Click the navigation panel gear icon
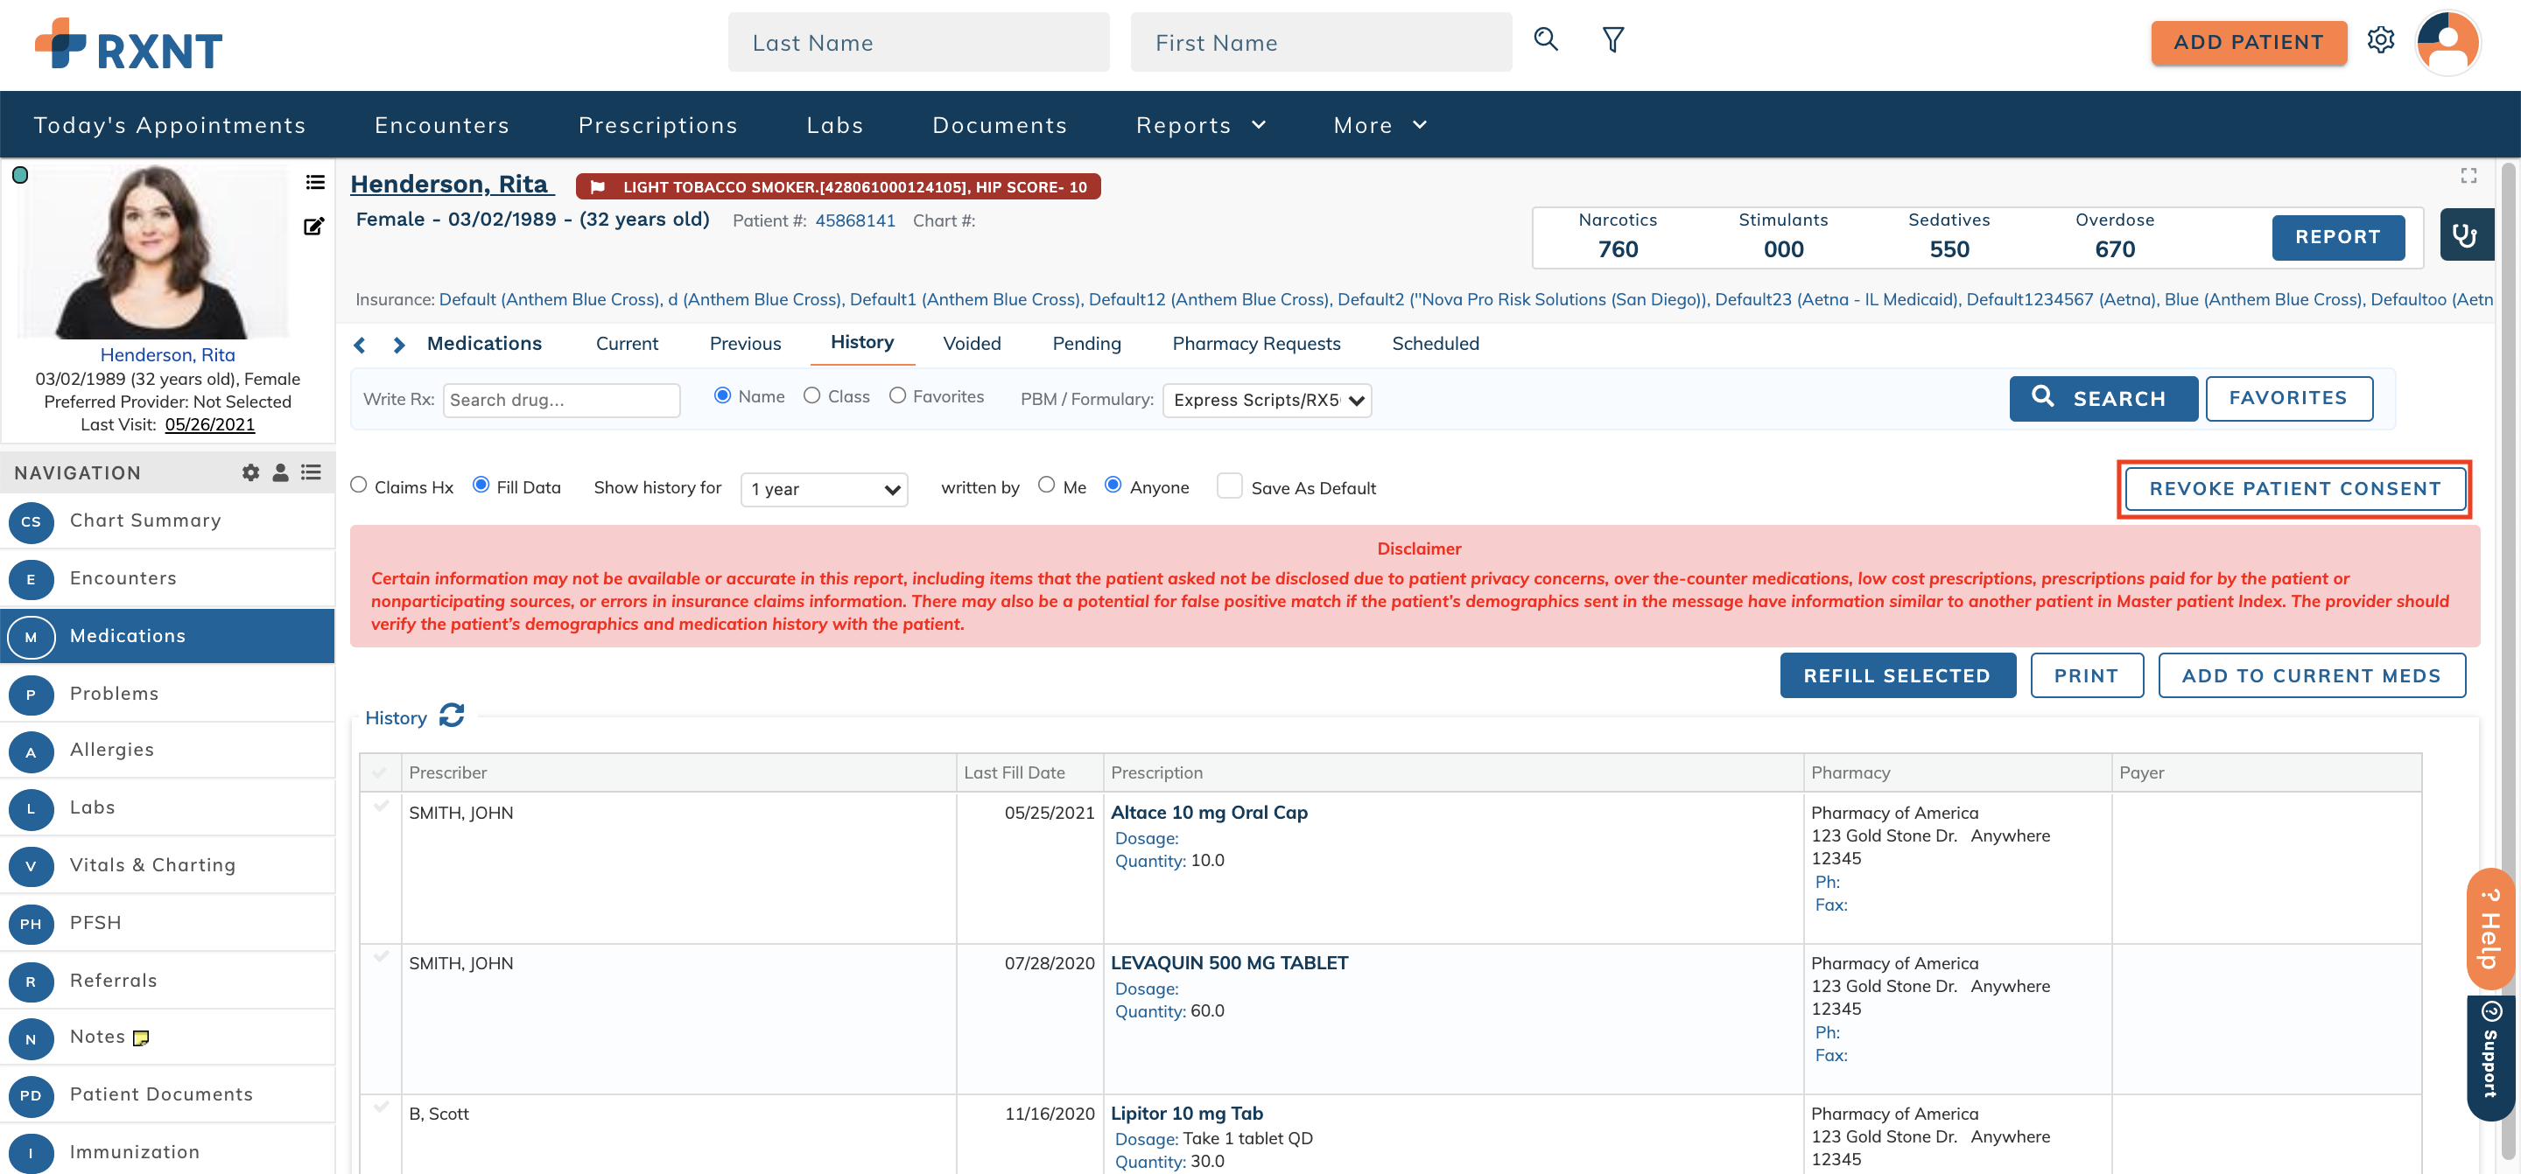Image resolution: width=2521 pixels, height=1174 pixels. [x=250, y=472]
